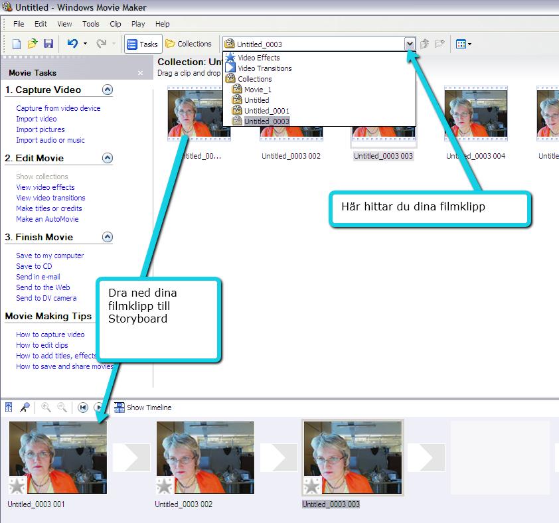
Task: Open the Play menu
Action: 138,24
